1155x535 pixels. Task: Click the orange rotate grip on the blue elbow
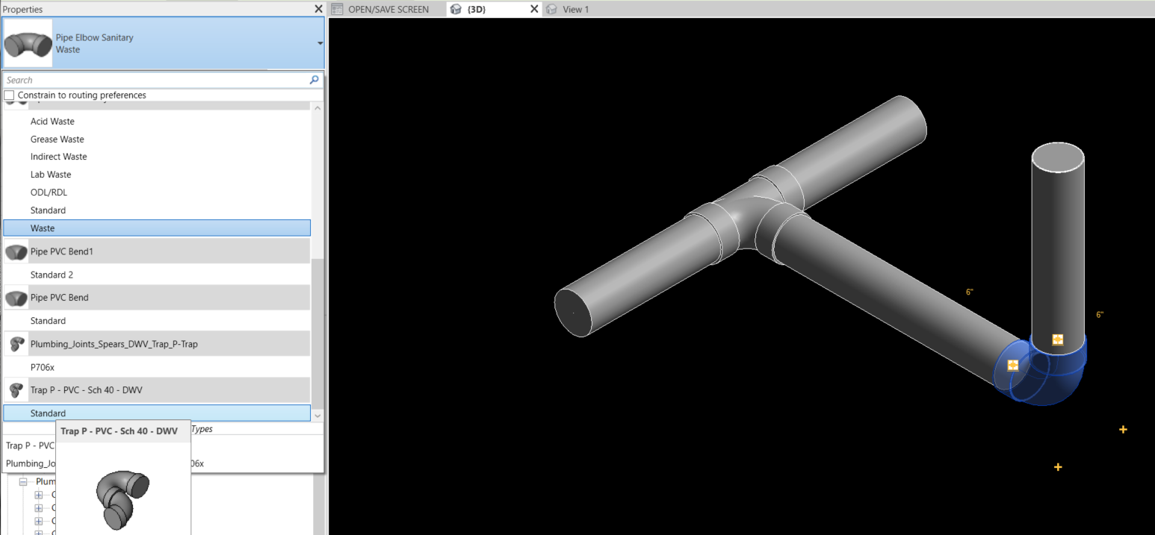(x=1013, y=365)
